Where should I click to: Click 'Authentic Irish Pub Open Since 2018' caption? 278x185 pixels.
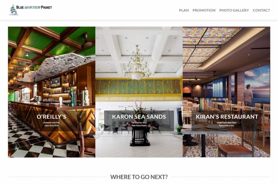(x=51, y=124)
